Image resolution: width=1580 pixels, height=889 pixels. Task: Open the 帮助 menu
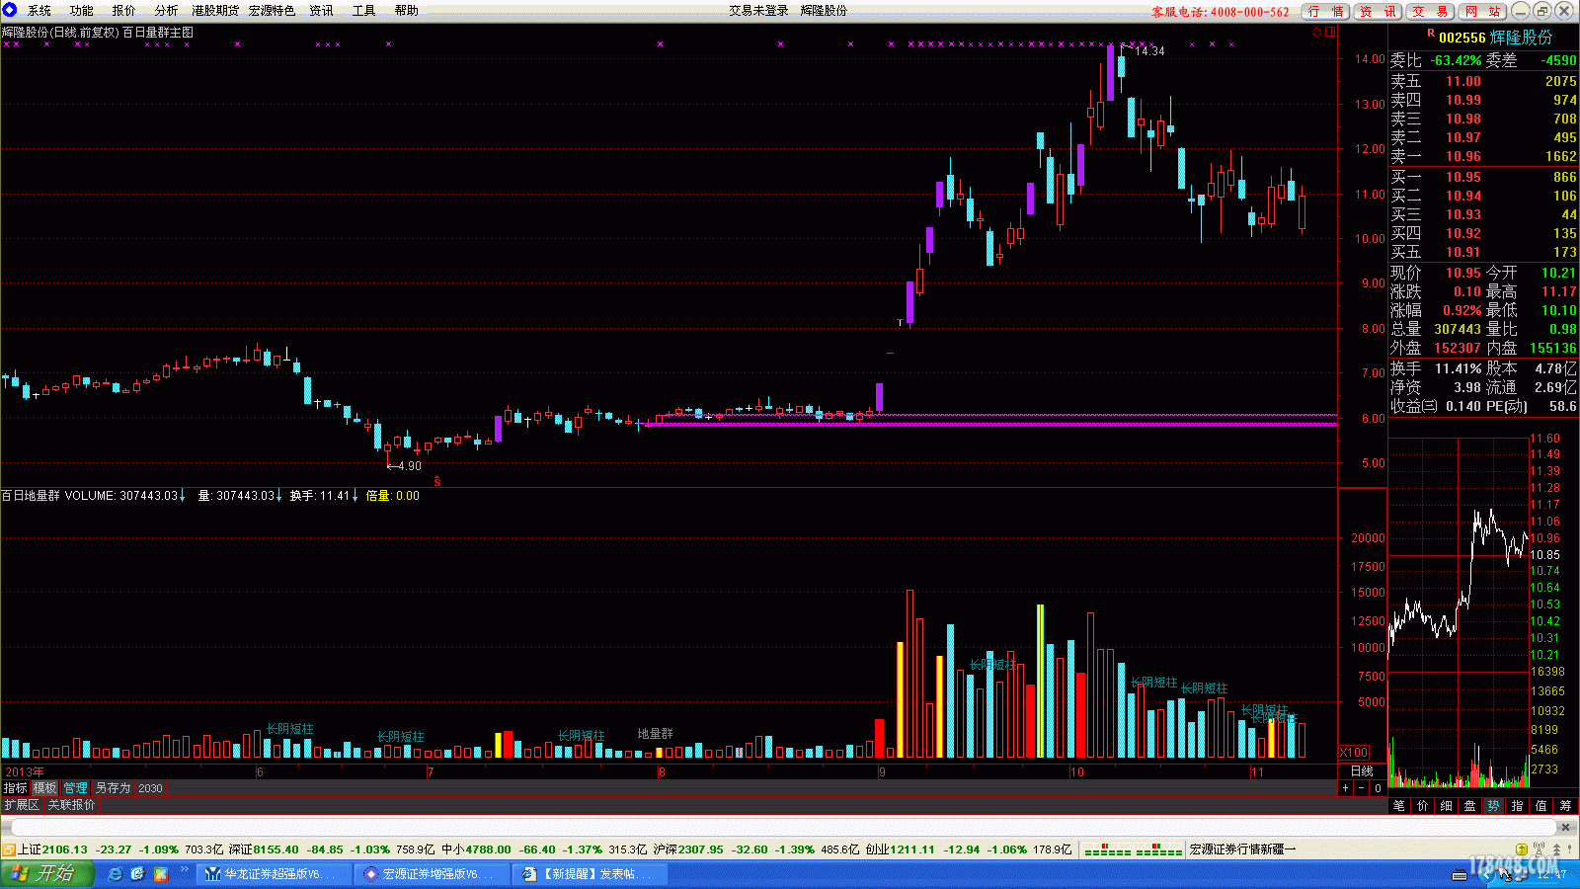[x=406, y=10]
